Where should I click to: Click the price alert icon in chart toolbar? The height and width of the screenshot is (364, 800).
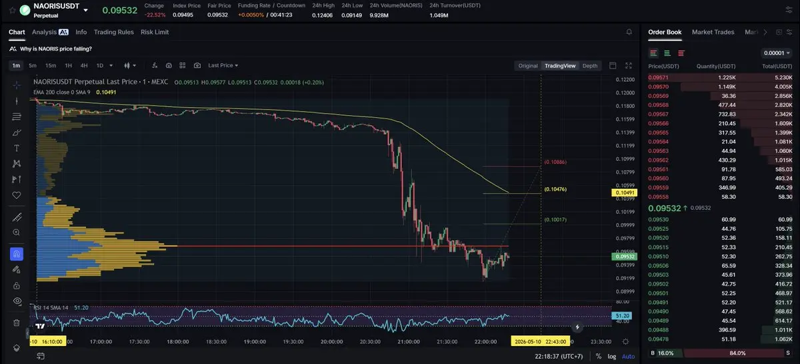pyautogui.click(x=169, y=65)
